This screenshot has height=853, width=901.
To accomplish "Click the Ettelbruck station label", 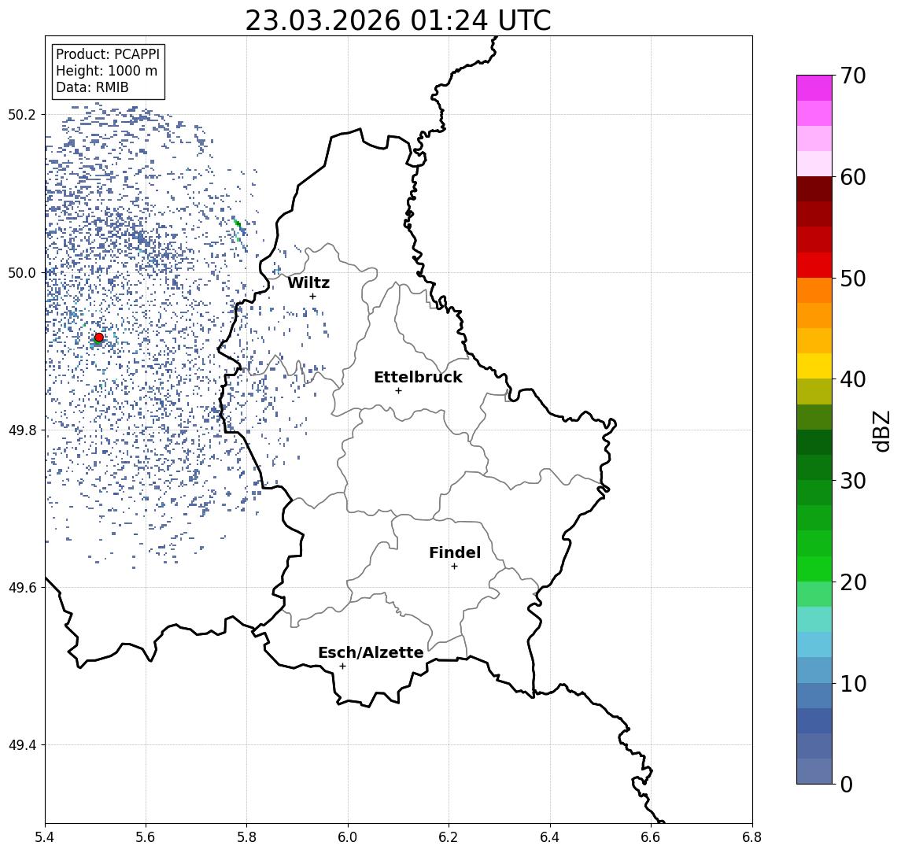I will point(418,377).
